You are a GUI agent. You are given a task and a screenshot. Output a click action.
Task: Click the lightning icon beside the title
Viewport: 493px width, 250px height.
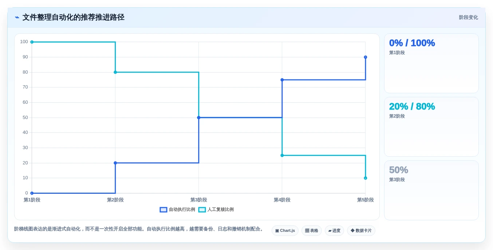point(17,17)
